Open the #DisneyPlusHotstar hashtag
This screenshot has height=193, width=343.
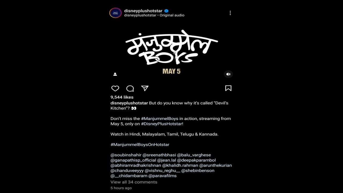coord(162,124)
